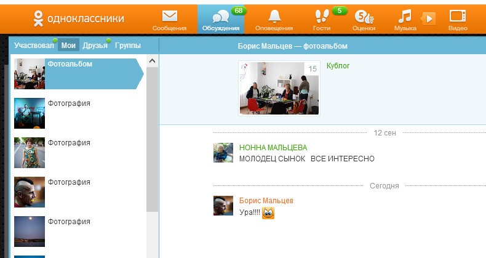
Task: Open Оповещения bell icon
Action: tap(274, 16)
